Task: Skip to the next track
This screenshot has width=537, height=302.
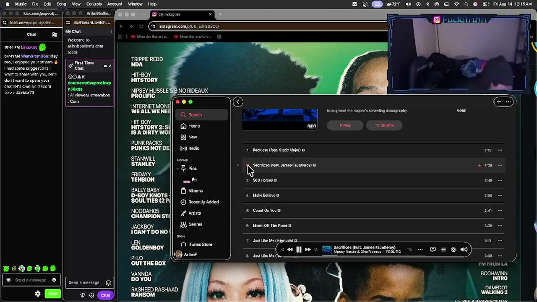Action: pyautogui.click(x=308, y=250)
